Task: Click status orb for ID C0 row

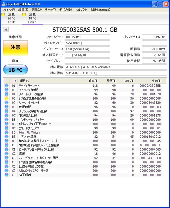Action: 6,145
